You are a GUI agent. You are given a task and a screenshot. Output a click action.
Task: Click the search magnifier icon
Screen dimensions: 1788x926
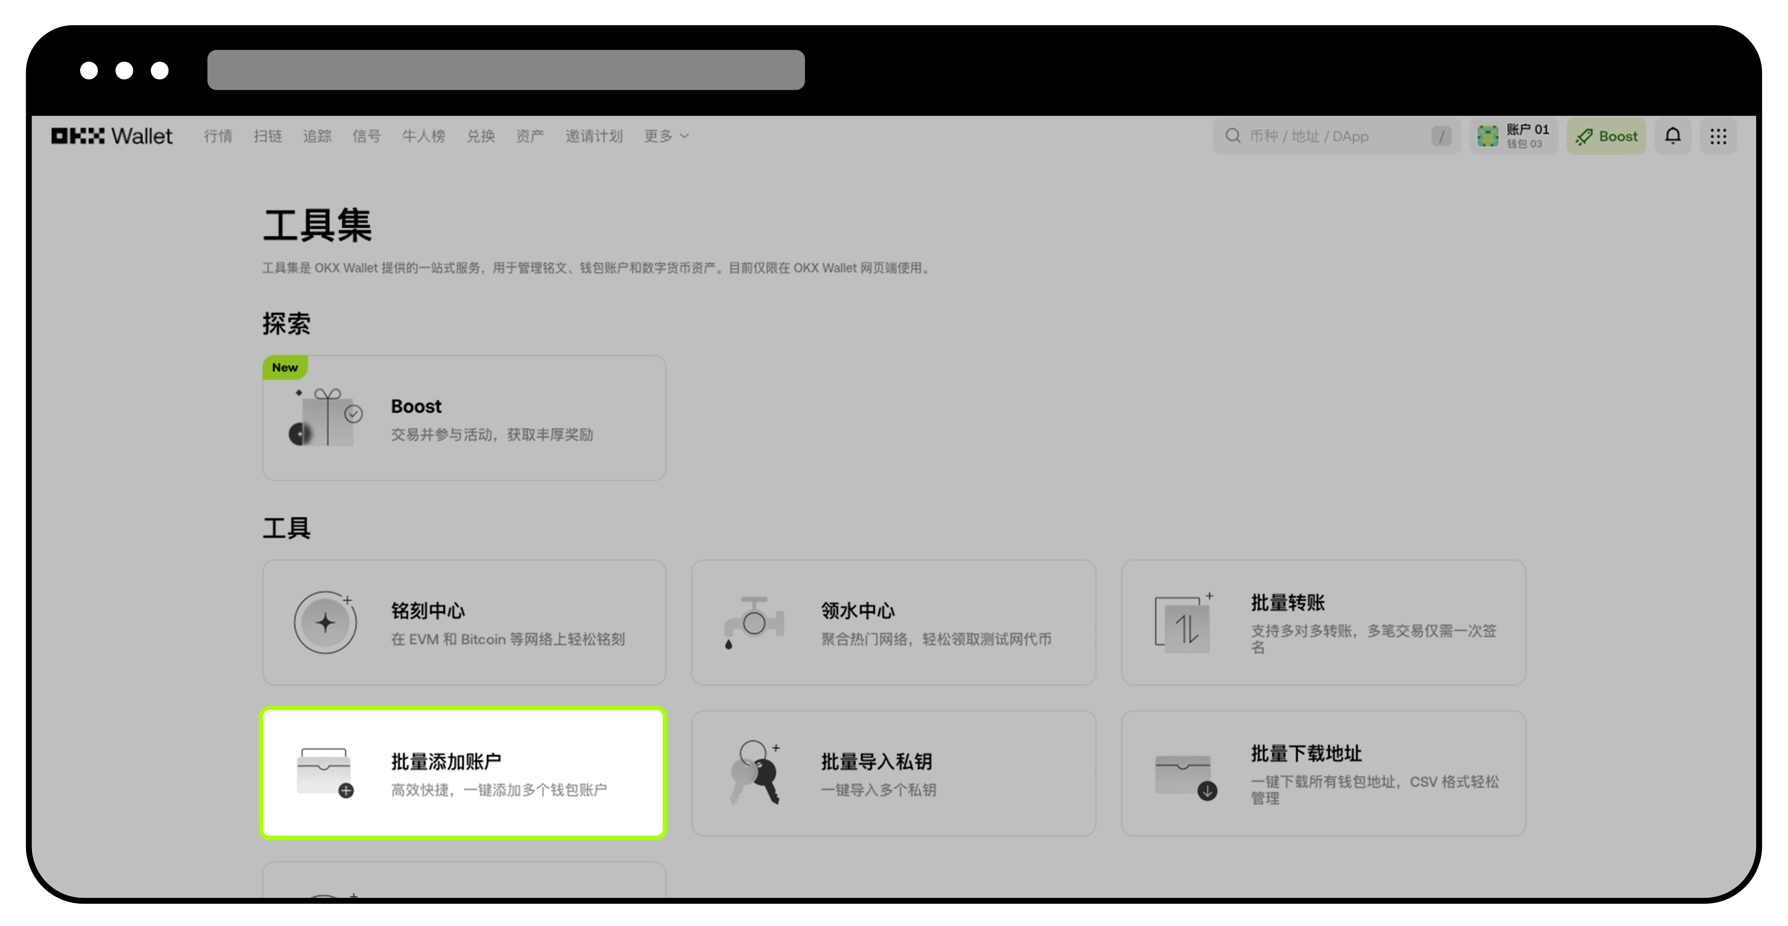click(1233, 136)
